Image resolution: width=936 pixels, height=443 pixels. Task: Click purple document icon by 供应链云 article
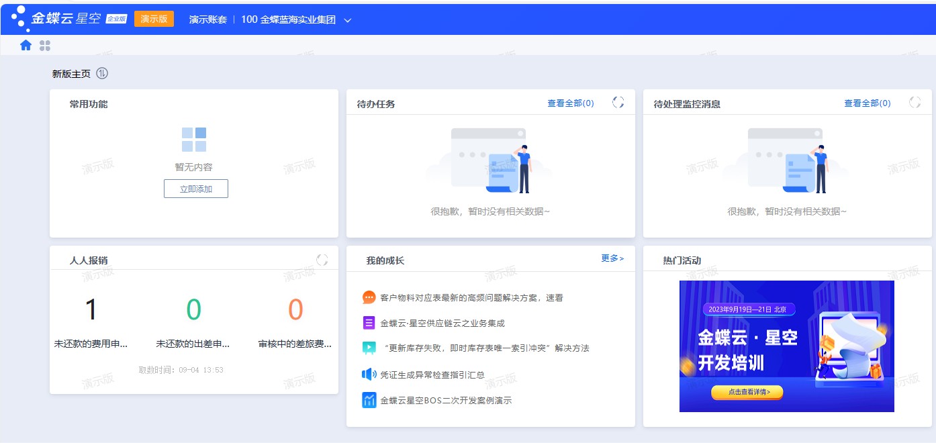369,323
